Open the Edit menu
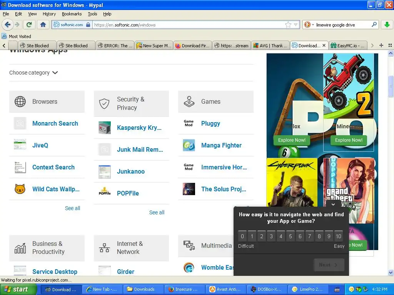The width and height of the screenshot is (394, 295). [18, 14]
